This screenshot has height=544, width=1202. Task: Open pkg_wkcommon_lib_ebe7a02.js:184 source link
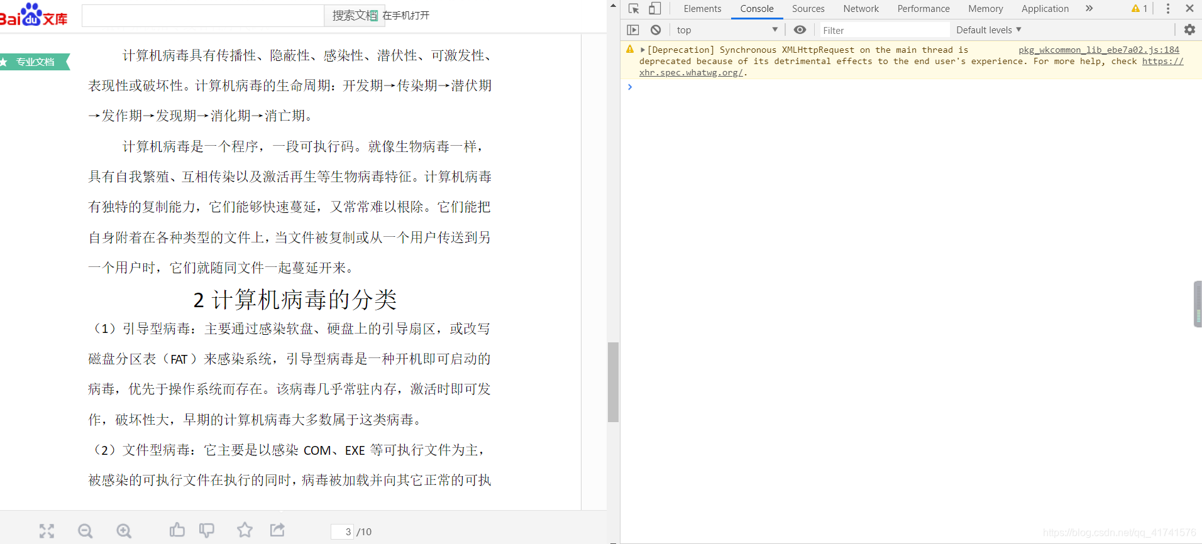click(1099, 50)
